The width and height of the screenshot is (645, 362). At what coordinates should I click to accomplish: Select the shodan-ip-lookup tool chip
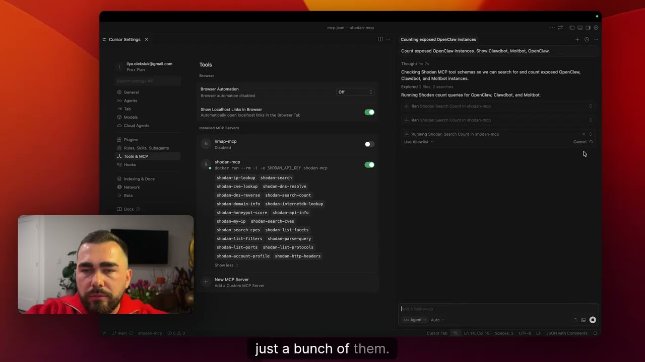click(236, 178)
